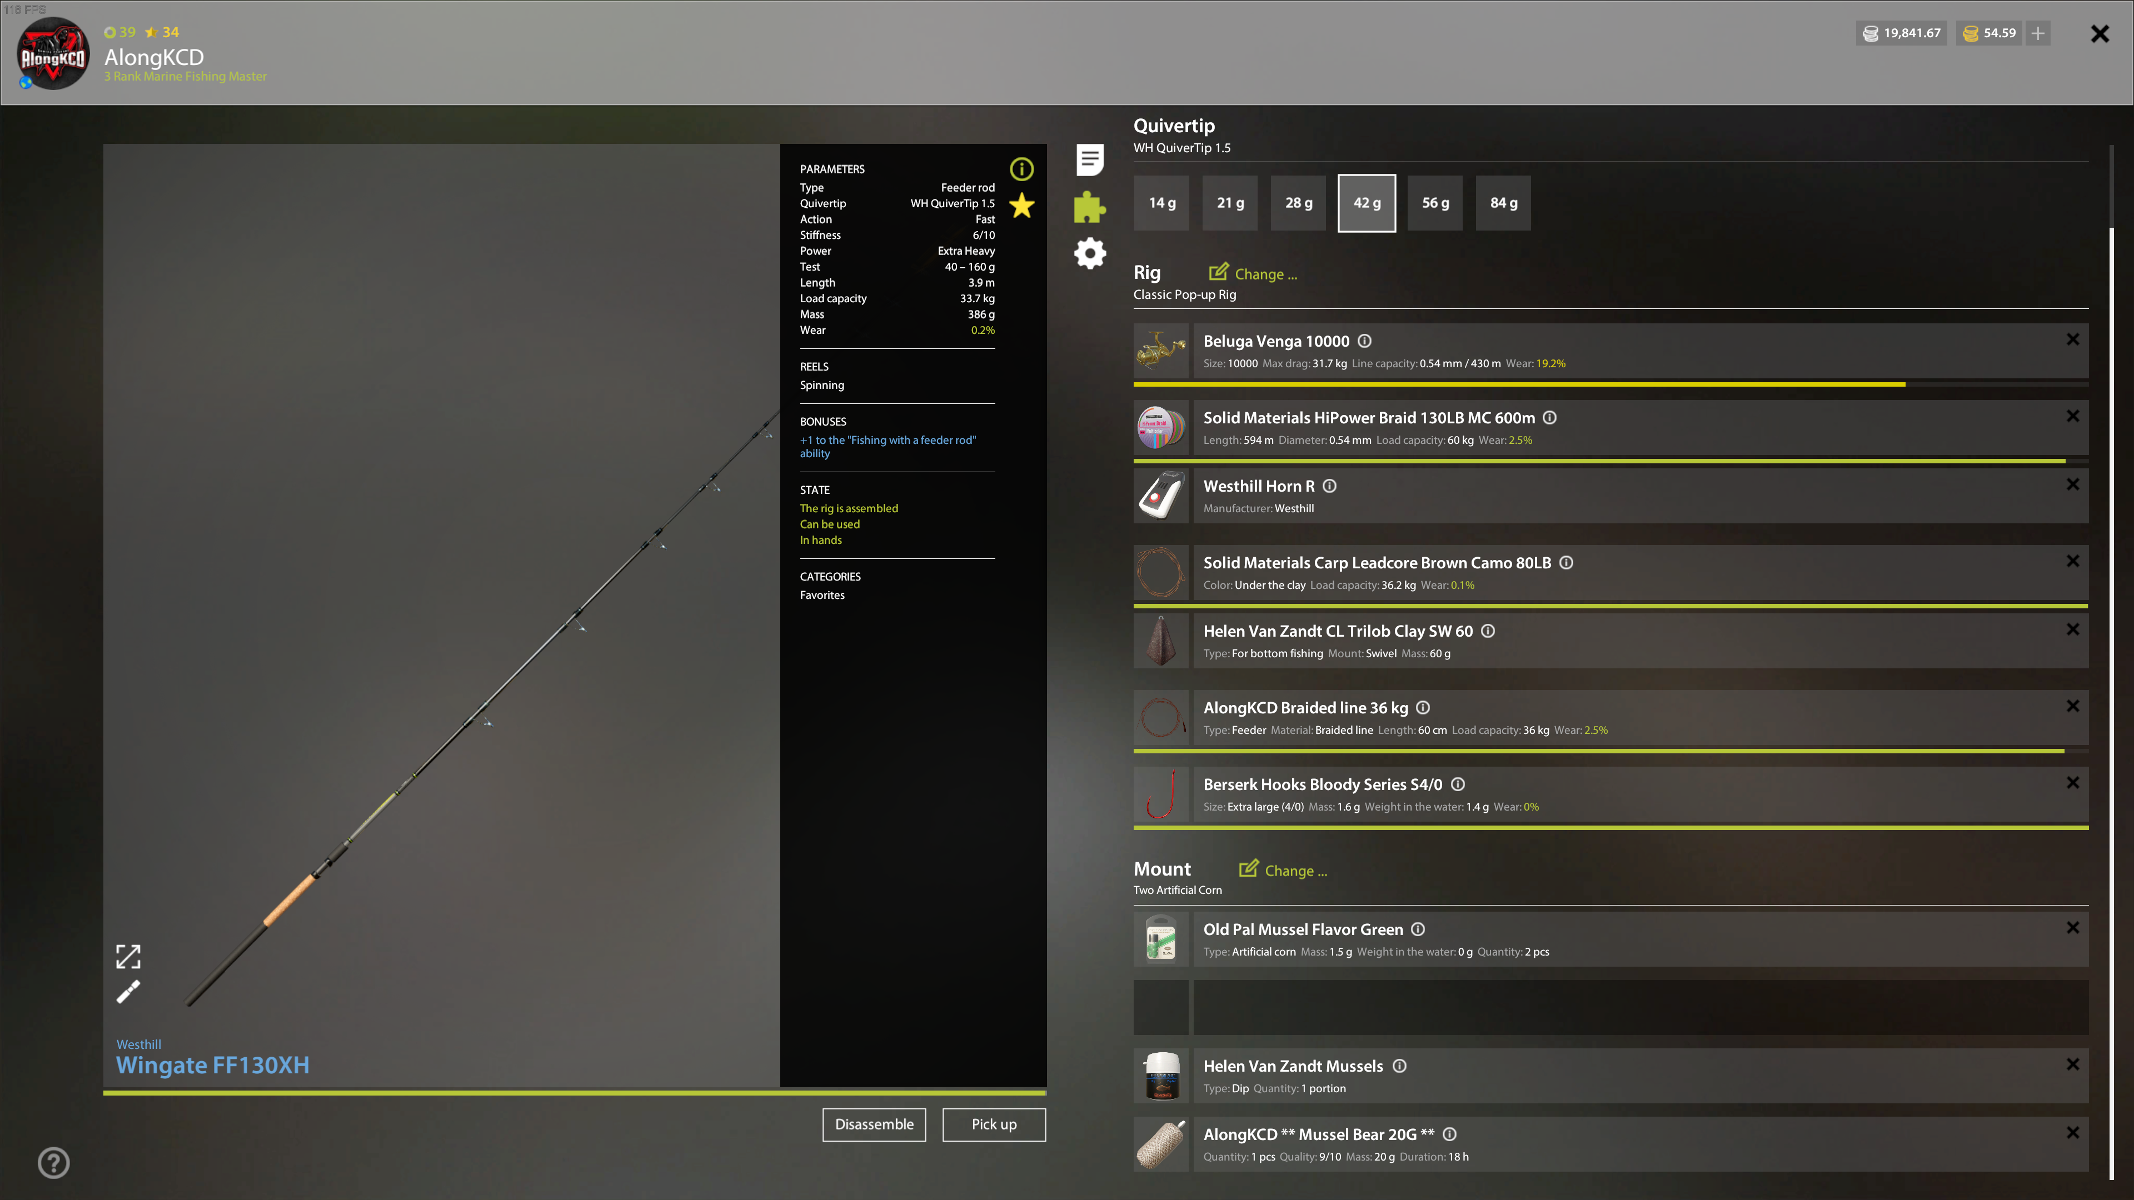Select the 28 g quivertip
Viewport: 2134px width, 1200px height.
(x=1298, y=203)
